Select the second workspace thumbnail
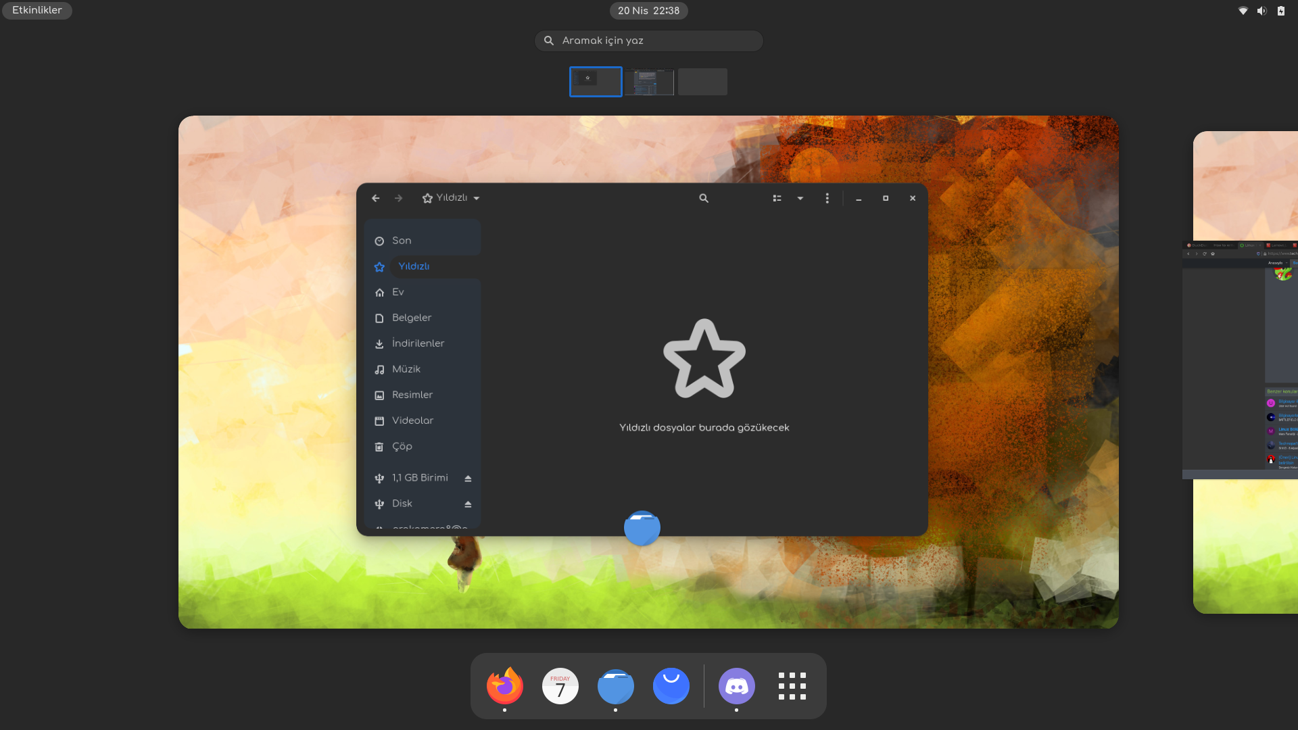 [x=649, y=82]
